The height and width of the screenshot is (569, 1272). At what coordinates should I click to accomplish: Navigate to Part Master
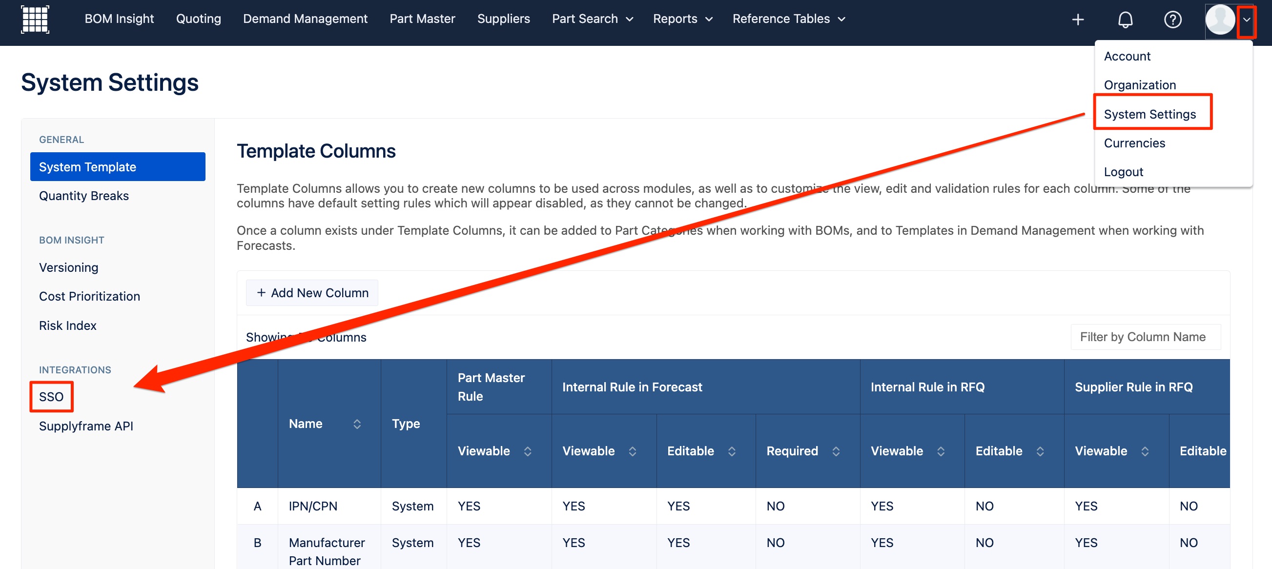click(422, 19)
